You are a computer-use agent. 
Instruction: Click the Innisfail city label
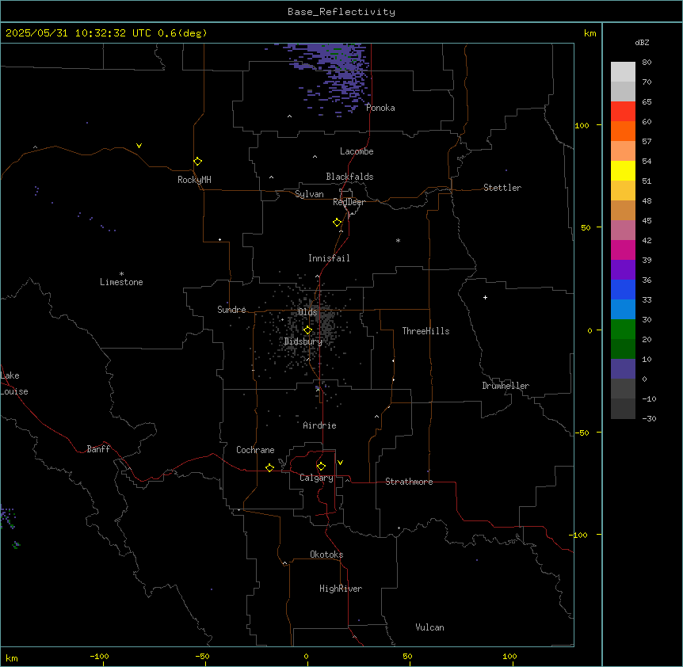pos(329,258)
